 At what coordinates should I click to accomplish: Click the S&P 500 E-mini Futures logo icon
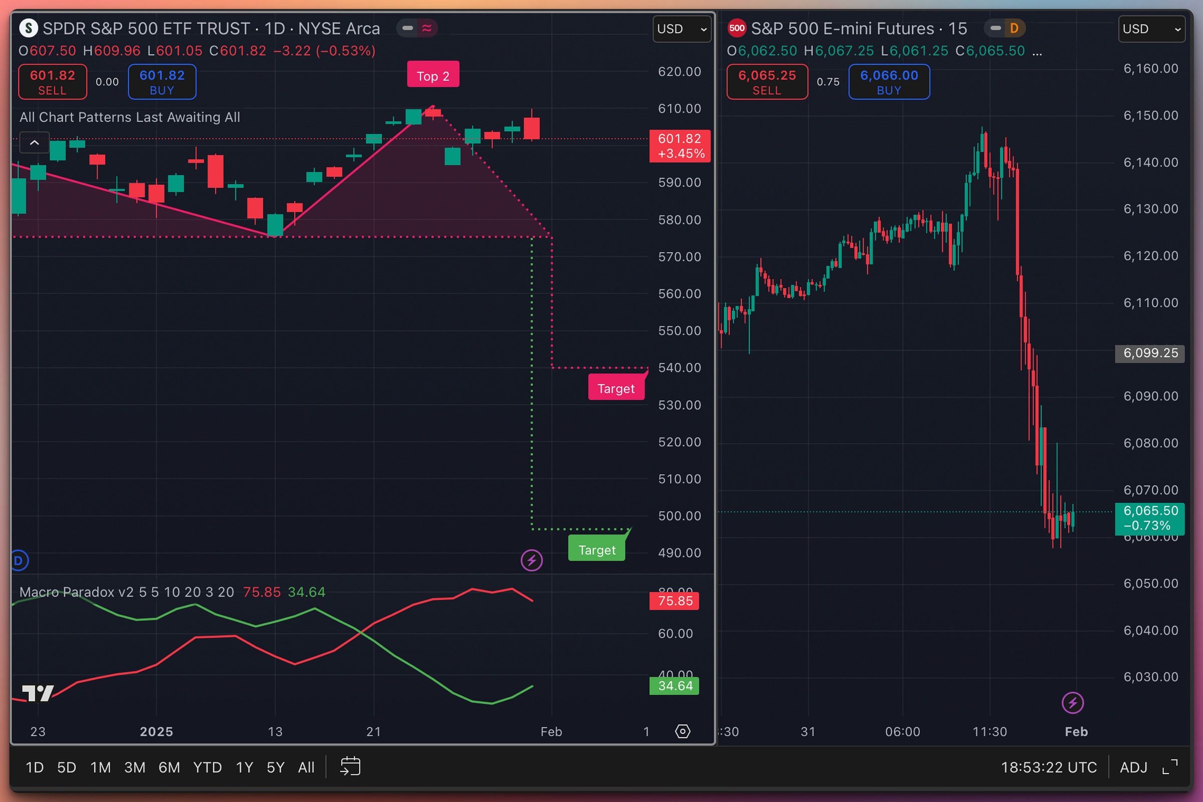(x=737, y=28)
